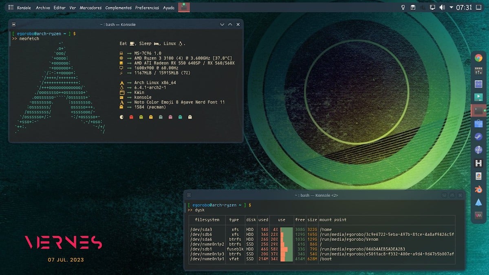
Task: Open the file manager dock icon
Action: pyautogui.click(x=478, y=84)
